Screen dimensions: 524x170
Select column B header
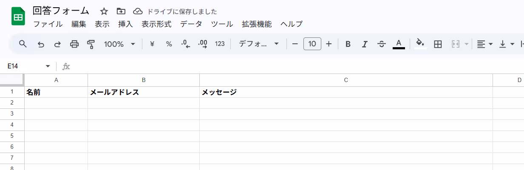pyautogui.click(x=144, y=80)
